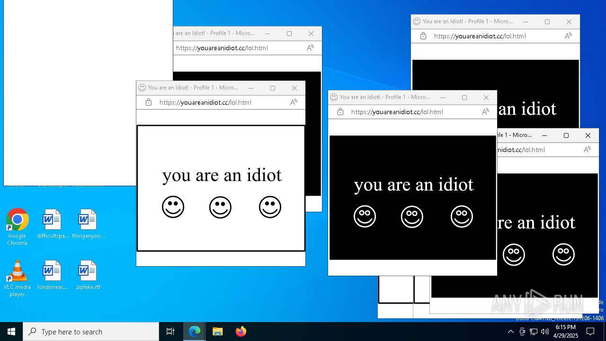Click 'you are an idiot' text on white page
Viewport: 606px width, 341px height.
click(x=222, y=175)
